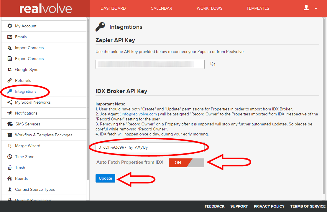Click the info@realvolve.com email link

coord(139,114)
